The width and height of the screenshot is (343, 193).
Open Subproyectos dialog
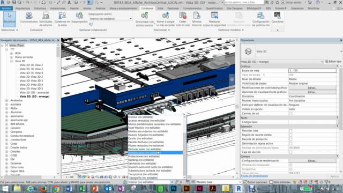79,18
